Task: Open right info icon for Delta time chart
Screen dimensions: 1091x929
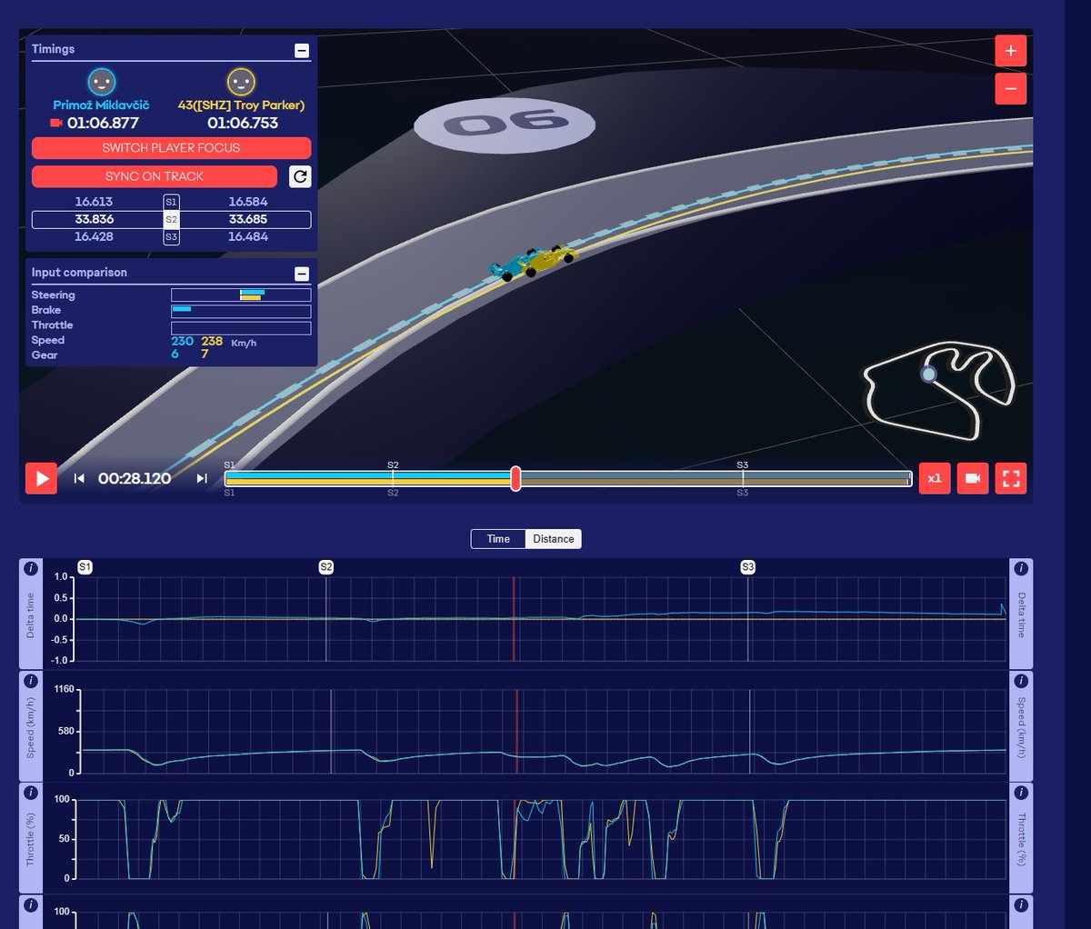Action: coord(1021,569)
